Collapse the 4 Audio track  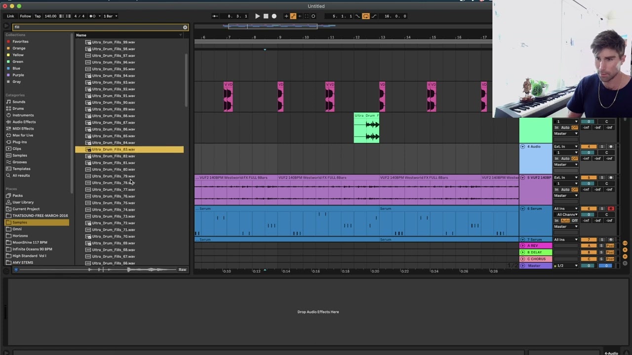522,146
